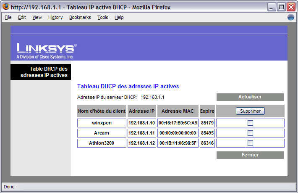Expand the View menu
The image size is (298, 193).
point(37,17)
